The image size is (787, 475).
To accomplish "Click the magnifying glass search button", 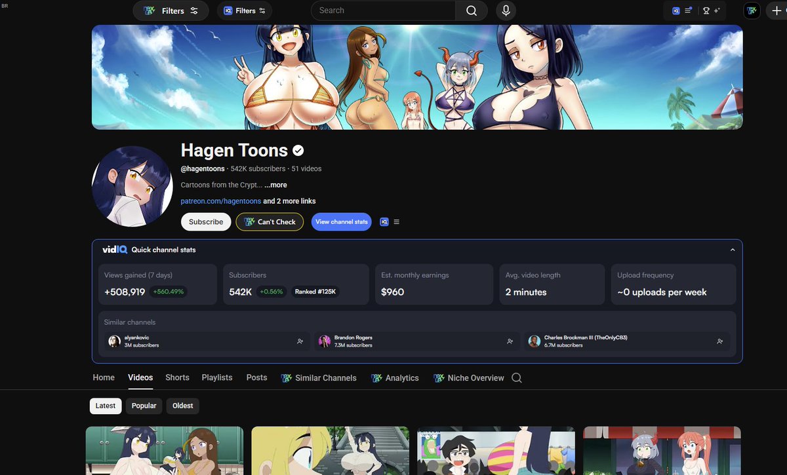I will tap(472, 10).
